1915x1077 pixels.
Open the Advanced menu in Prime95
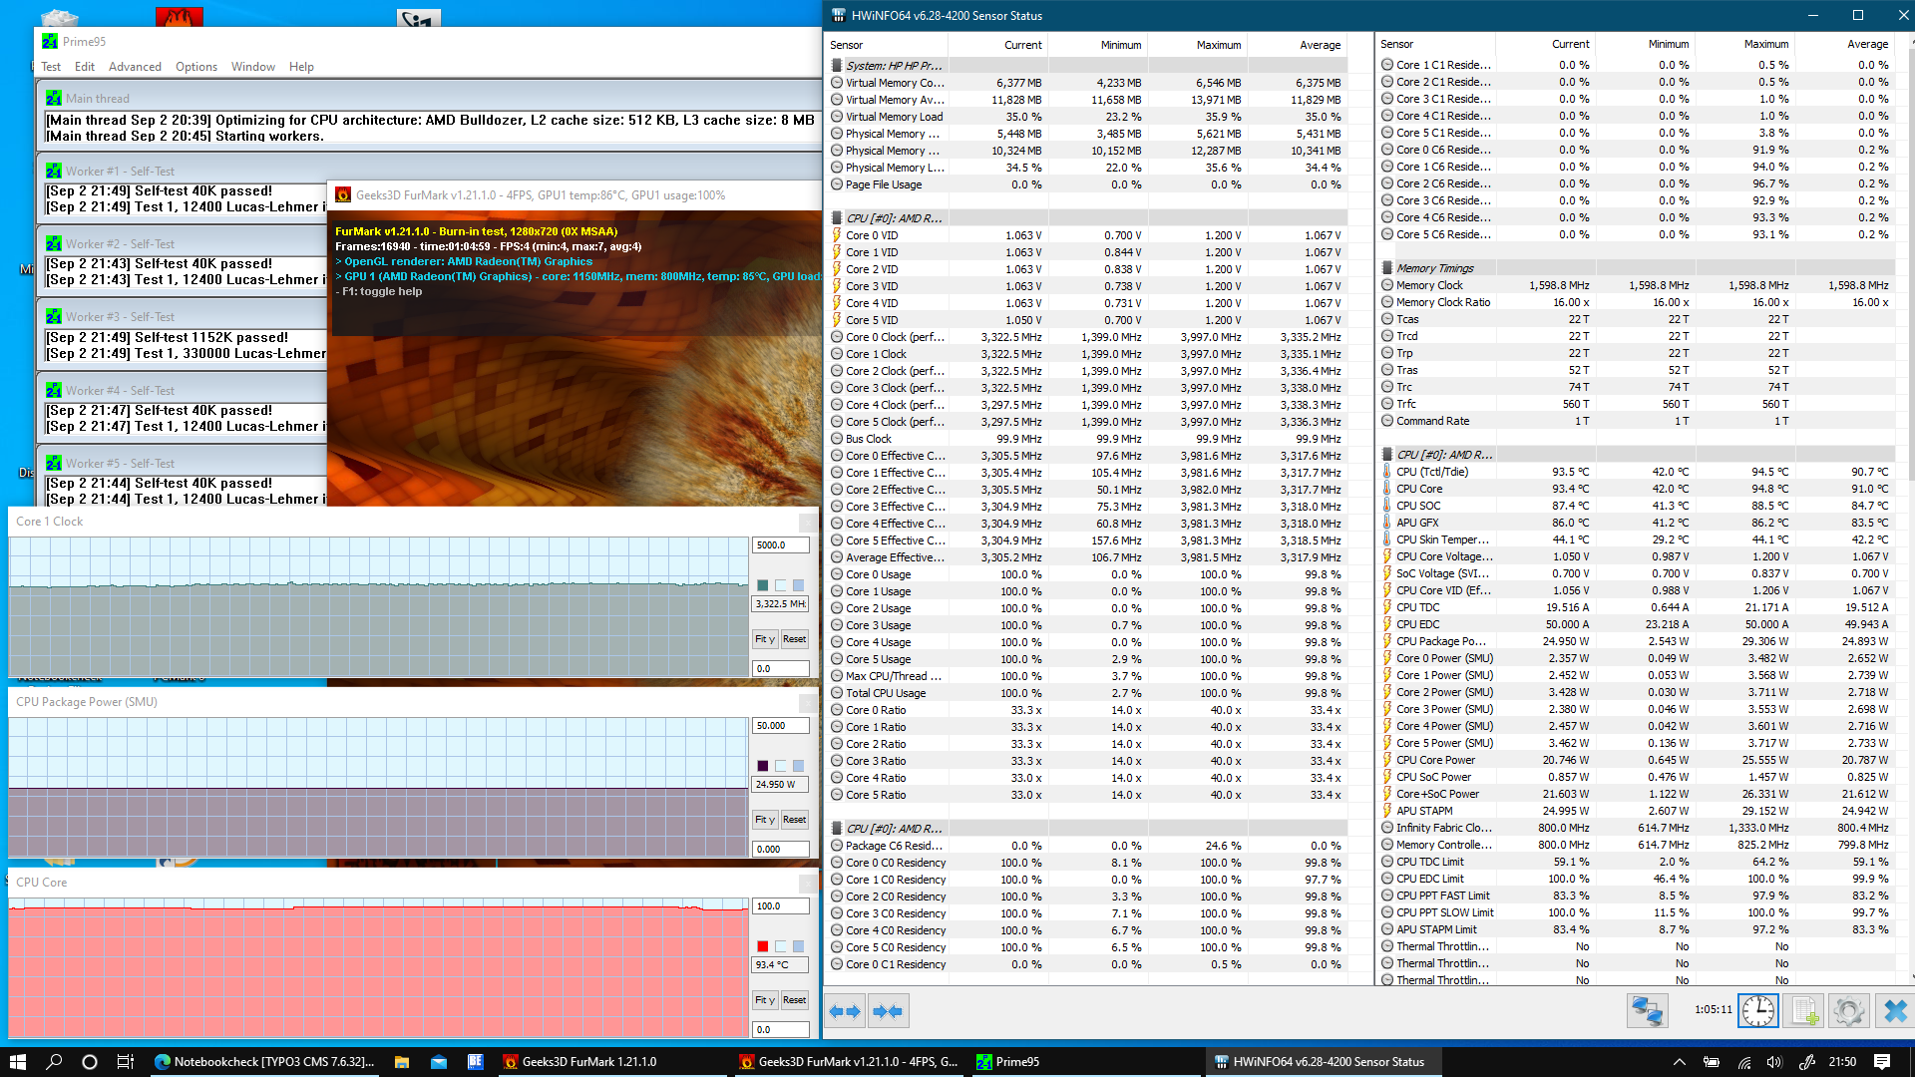pos(135,67)
